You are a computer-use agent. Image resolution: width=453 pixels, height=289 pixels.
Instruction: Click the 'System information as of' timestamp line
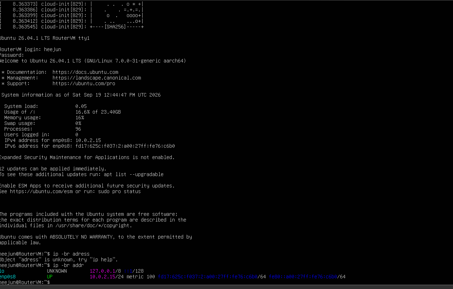81,95
